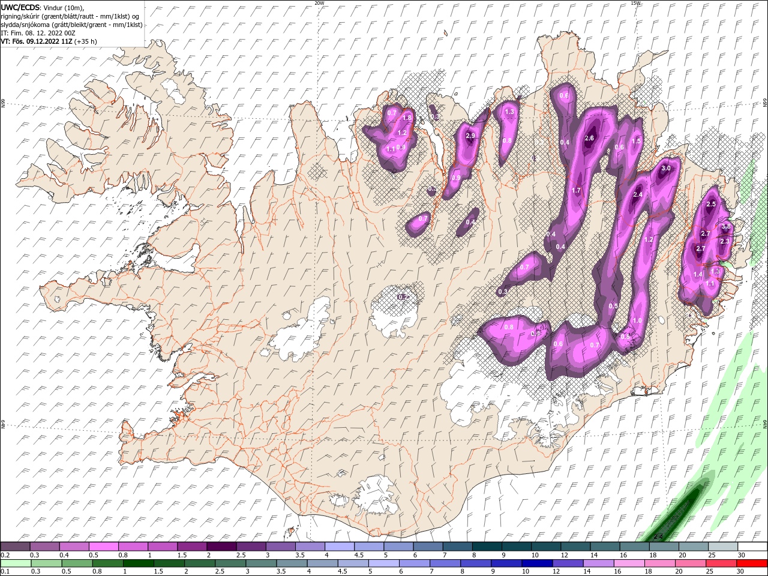Image resolution: width=768 pixels, height=576 pixels.
Task: Click the grey-teal 3–3.5 rain legend swatch
Action: pos(260,563)
